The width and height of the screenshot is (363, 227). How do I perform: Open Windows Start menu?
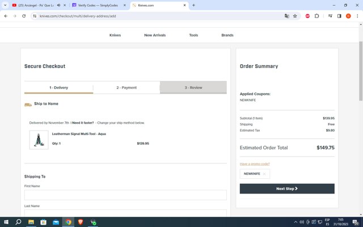point(6,222)
